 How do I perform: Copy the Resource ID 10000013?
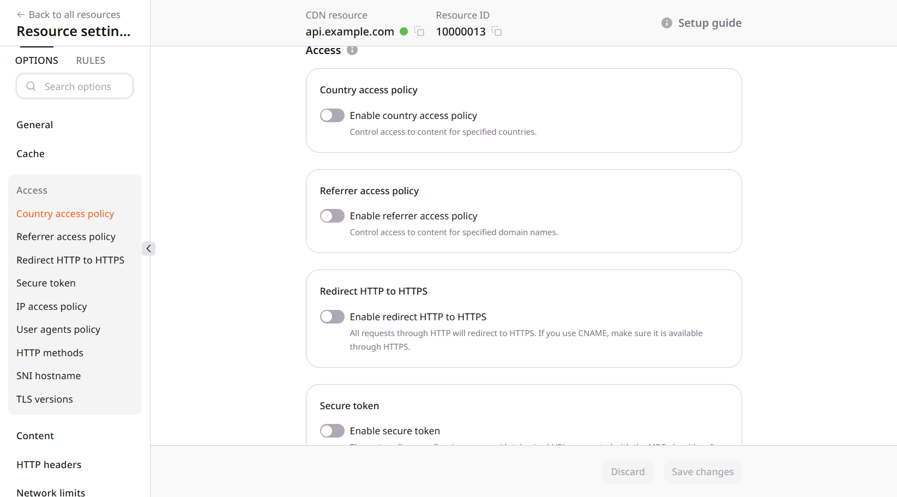coord(496,31)
